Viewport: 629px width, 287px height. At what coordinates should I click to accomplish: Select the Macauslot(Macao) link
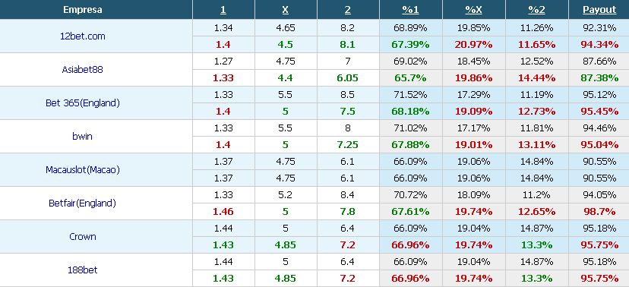coord(82,169)
